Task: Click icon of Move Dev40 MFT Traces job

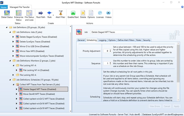Action: click(21, 94)
